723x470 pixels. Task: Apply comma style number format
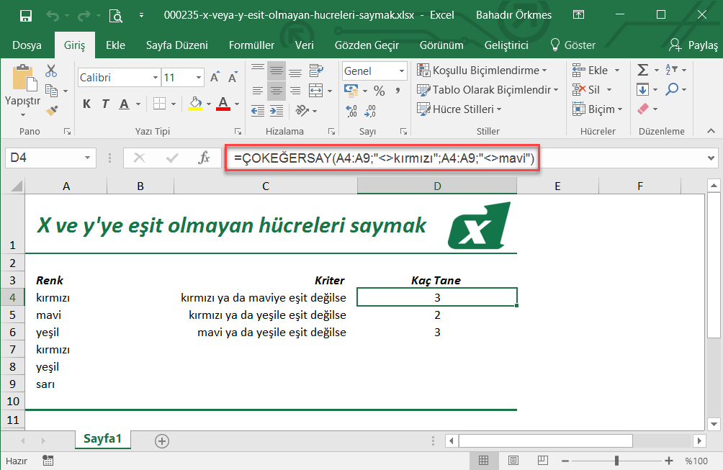[x=397, y=91]
